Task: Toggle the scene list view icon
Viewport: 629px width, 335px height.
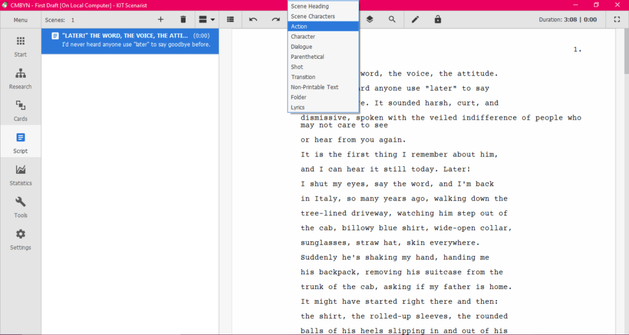Action: coord(230,19)
